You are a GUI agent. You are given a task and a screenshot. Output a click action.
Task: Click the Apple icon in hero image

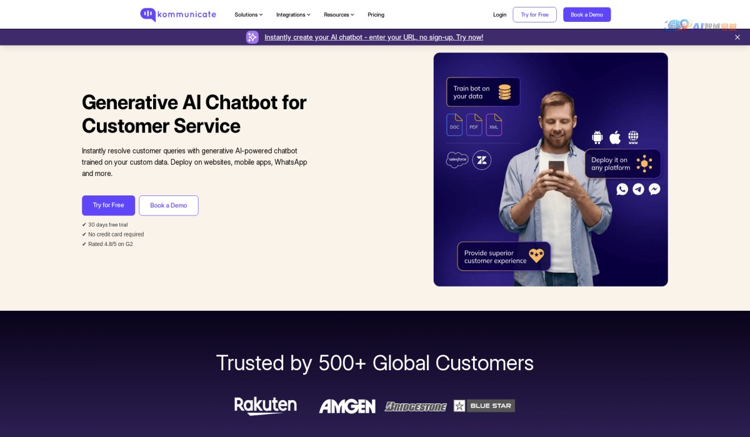[615, 137]
